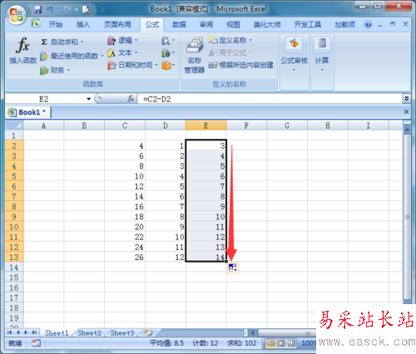
Task: Switch to the Page Layout (页面布局) tab
Action: [x=117, y=25]
